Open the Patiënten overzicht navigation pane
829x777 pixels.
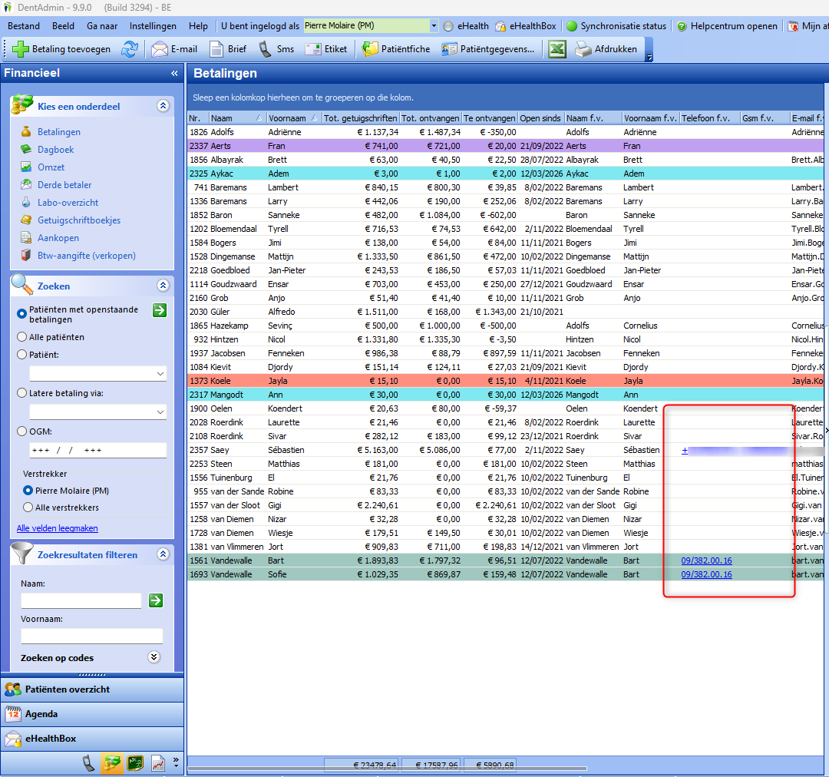pyautogui.click(x=92, y=689)
